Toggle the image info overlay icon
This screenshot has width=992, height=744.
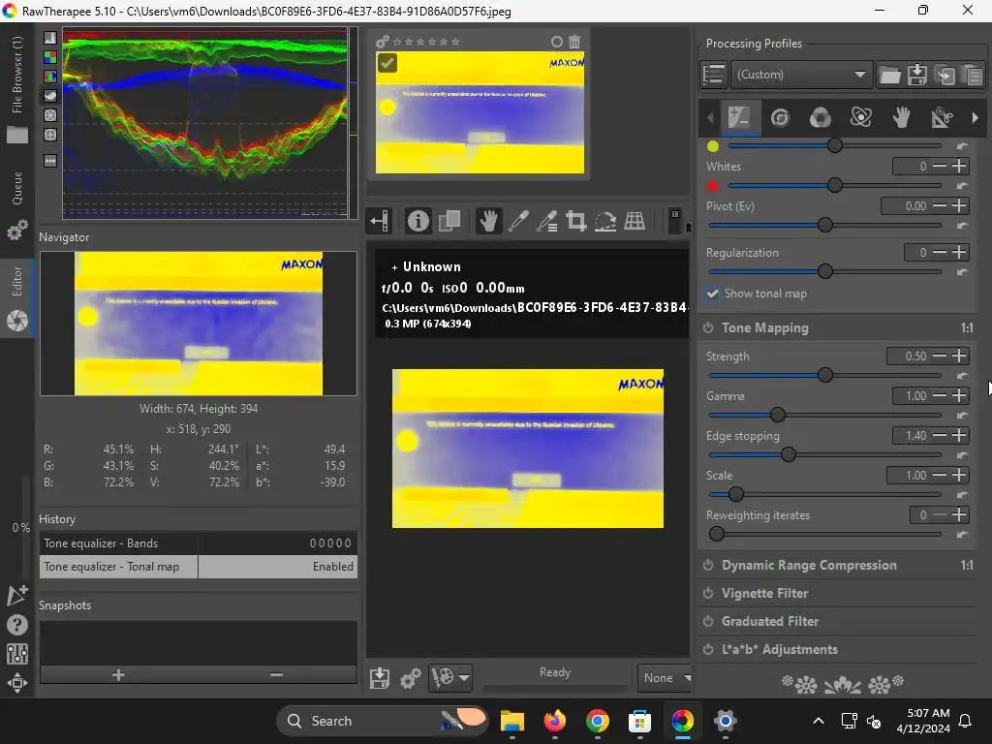[418, 221]
